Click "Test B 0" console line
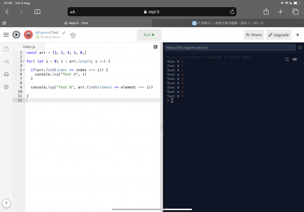The height and width of the screenshot is (212, 304). [175, 62]
